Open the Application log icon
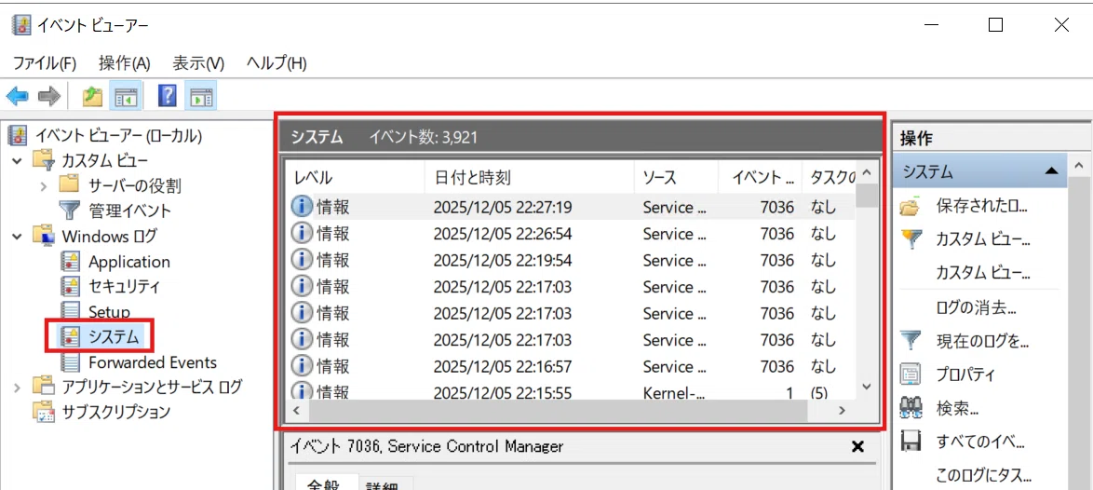Screen dimensions: 1093x490 pyautogui.click(x=71, y=262)
